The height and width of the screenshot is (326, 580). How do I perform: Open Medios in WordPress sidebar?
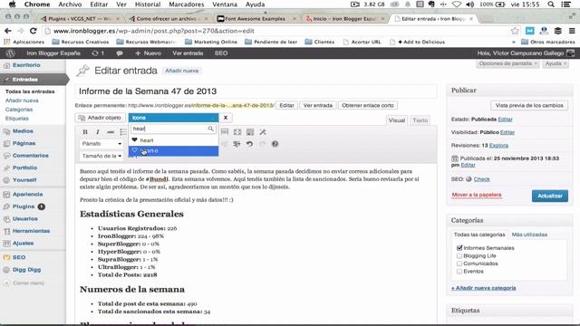click(x=23, y=130)
